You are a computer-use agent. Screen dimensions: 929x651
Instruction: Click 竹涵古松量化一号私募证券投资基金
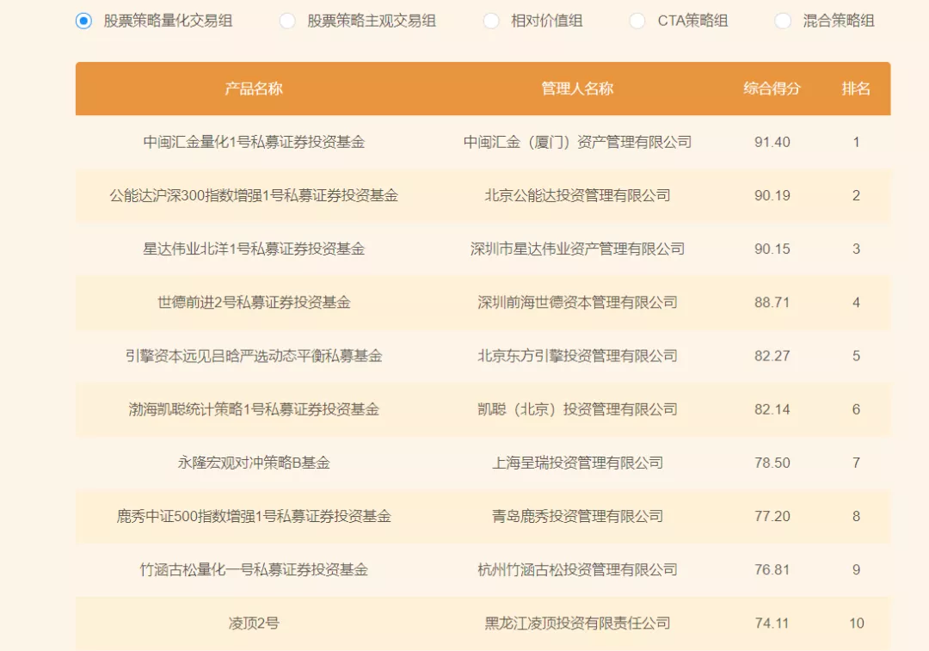(x=254, y=570)
